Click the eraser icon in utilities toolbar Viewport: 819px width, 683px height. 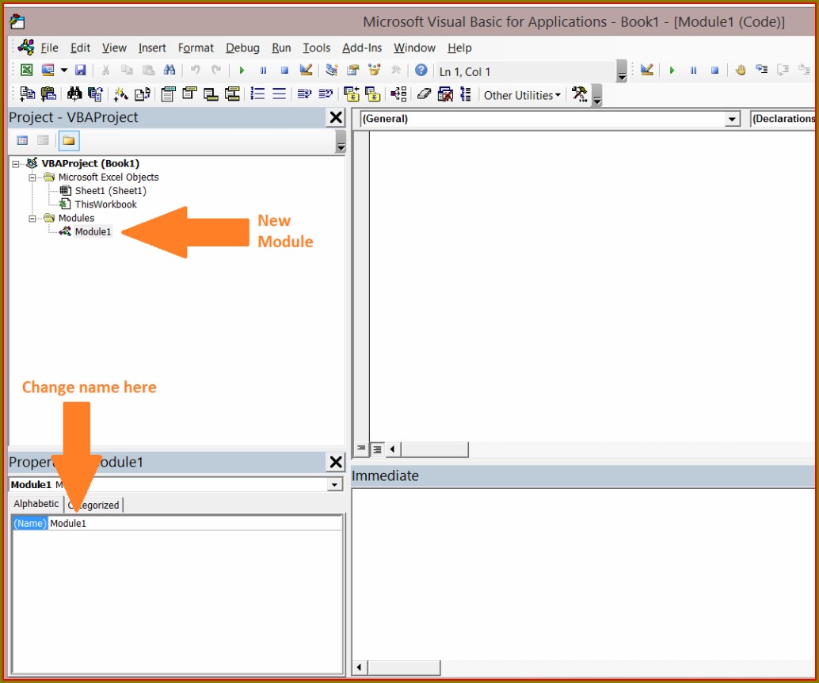coord(424,94)
